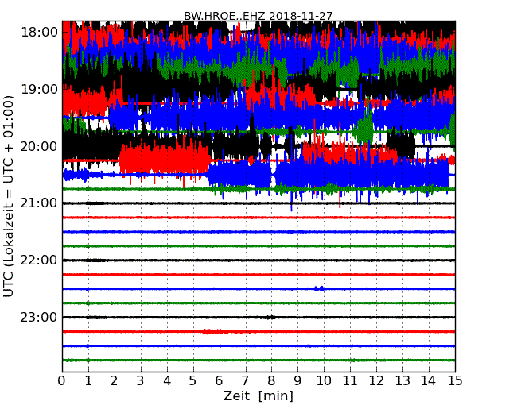Click the flat blue trace at 21:30

(258, 232)
